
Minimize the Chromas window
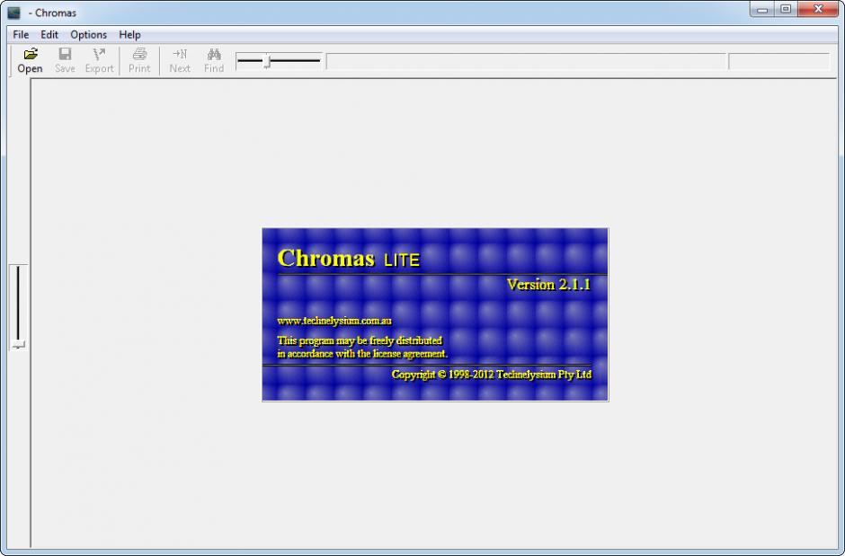pos(763,10)
